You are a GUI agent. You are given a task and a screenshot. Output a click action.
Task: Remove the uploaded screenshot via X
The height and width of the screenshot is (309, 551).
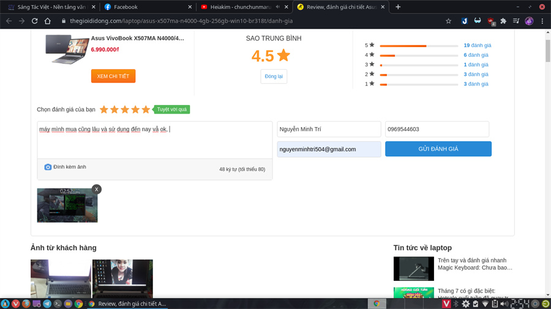97,189
